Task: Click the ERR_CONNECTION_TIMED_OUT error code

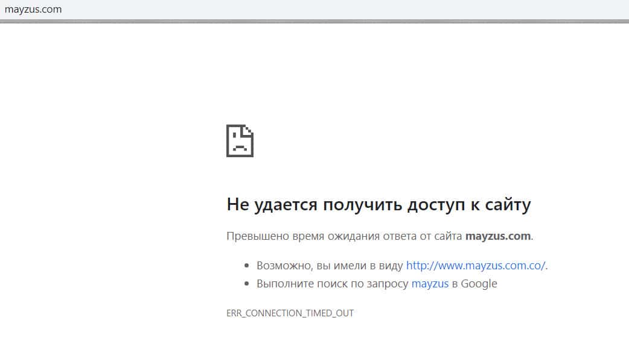Action: tap(290, 313)
